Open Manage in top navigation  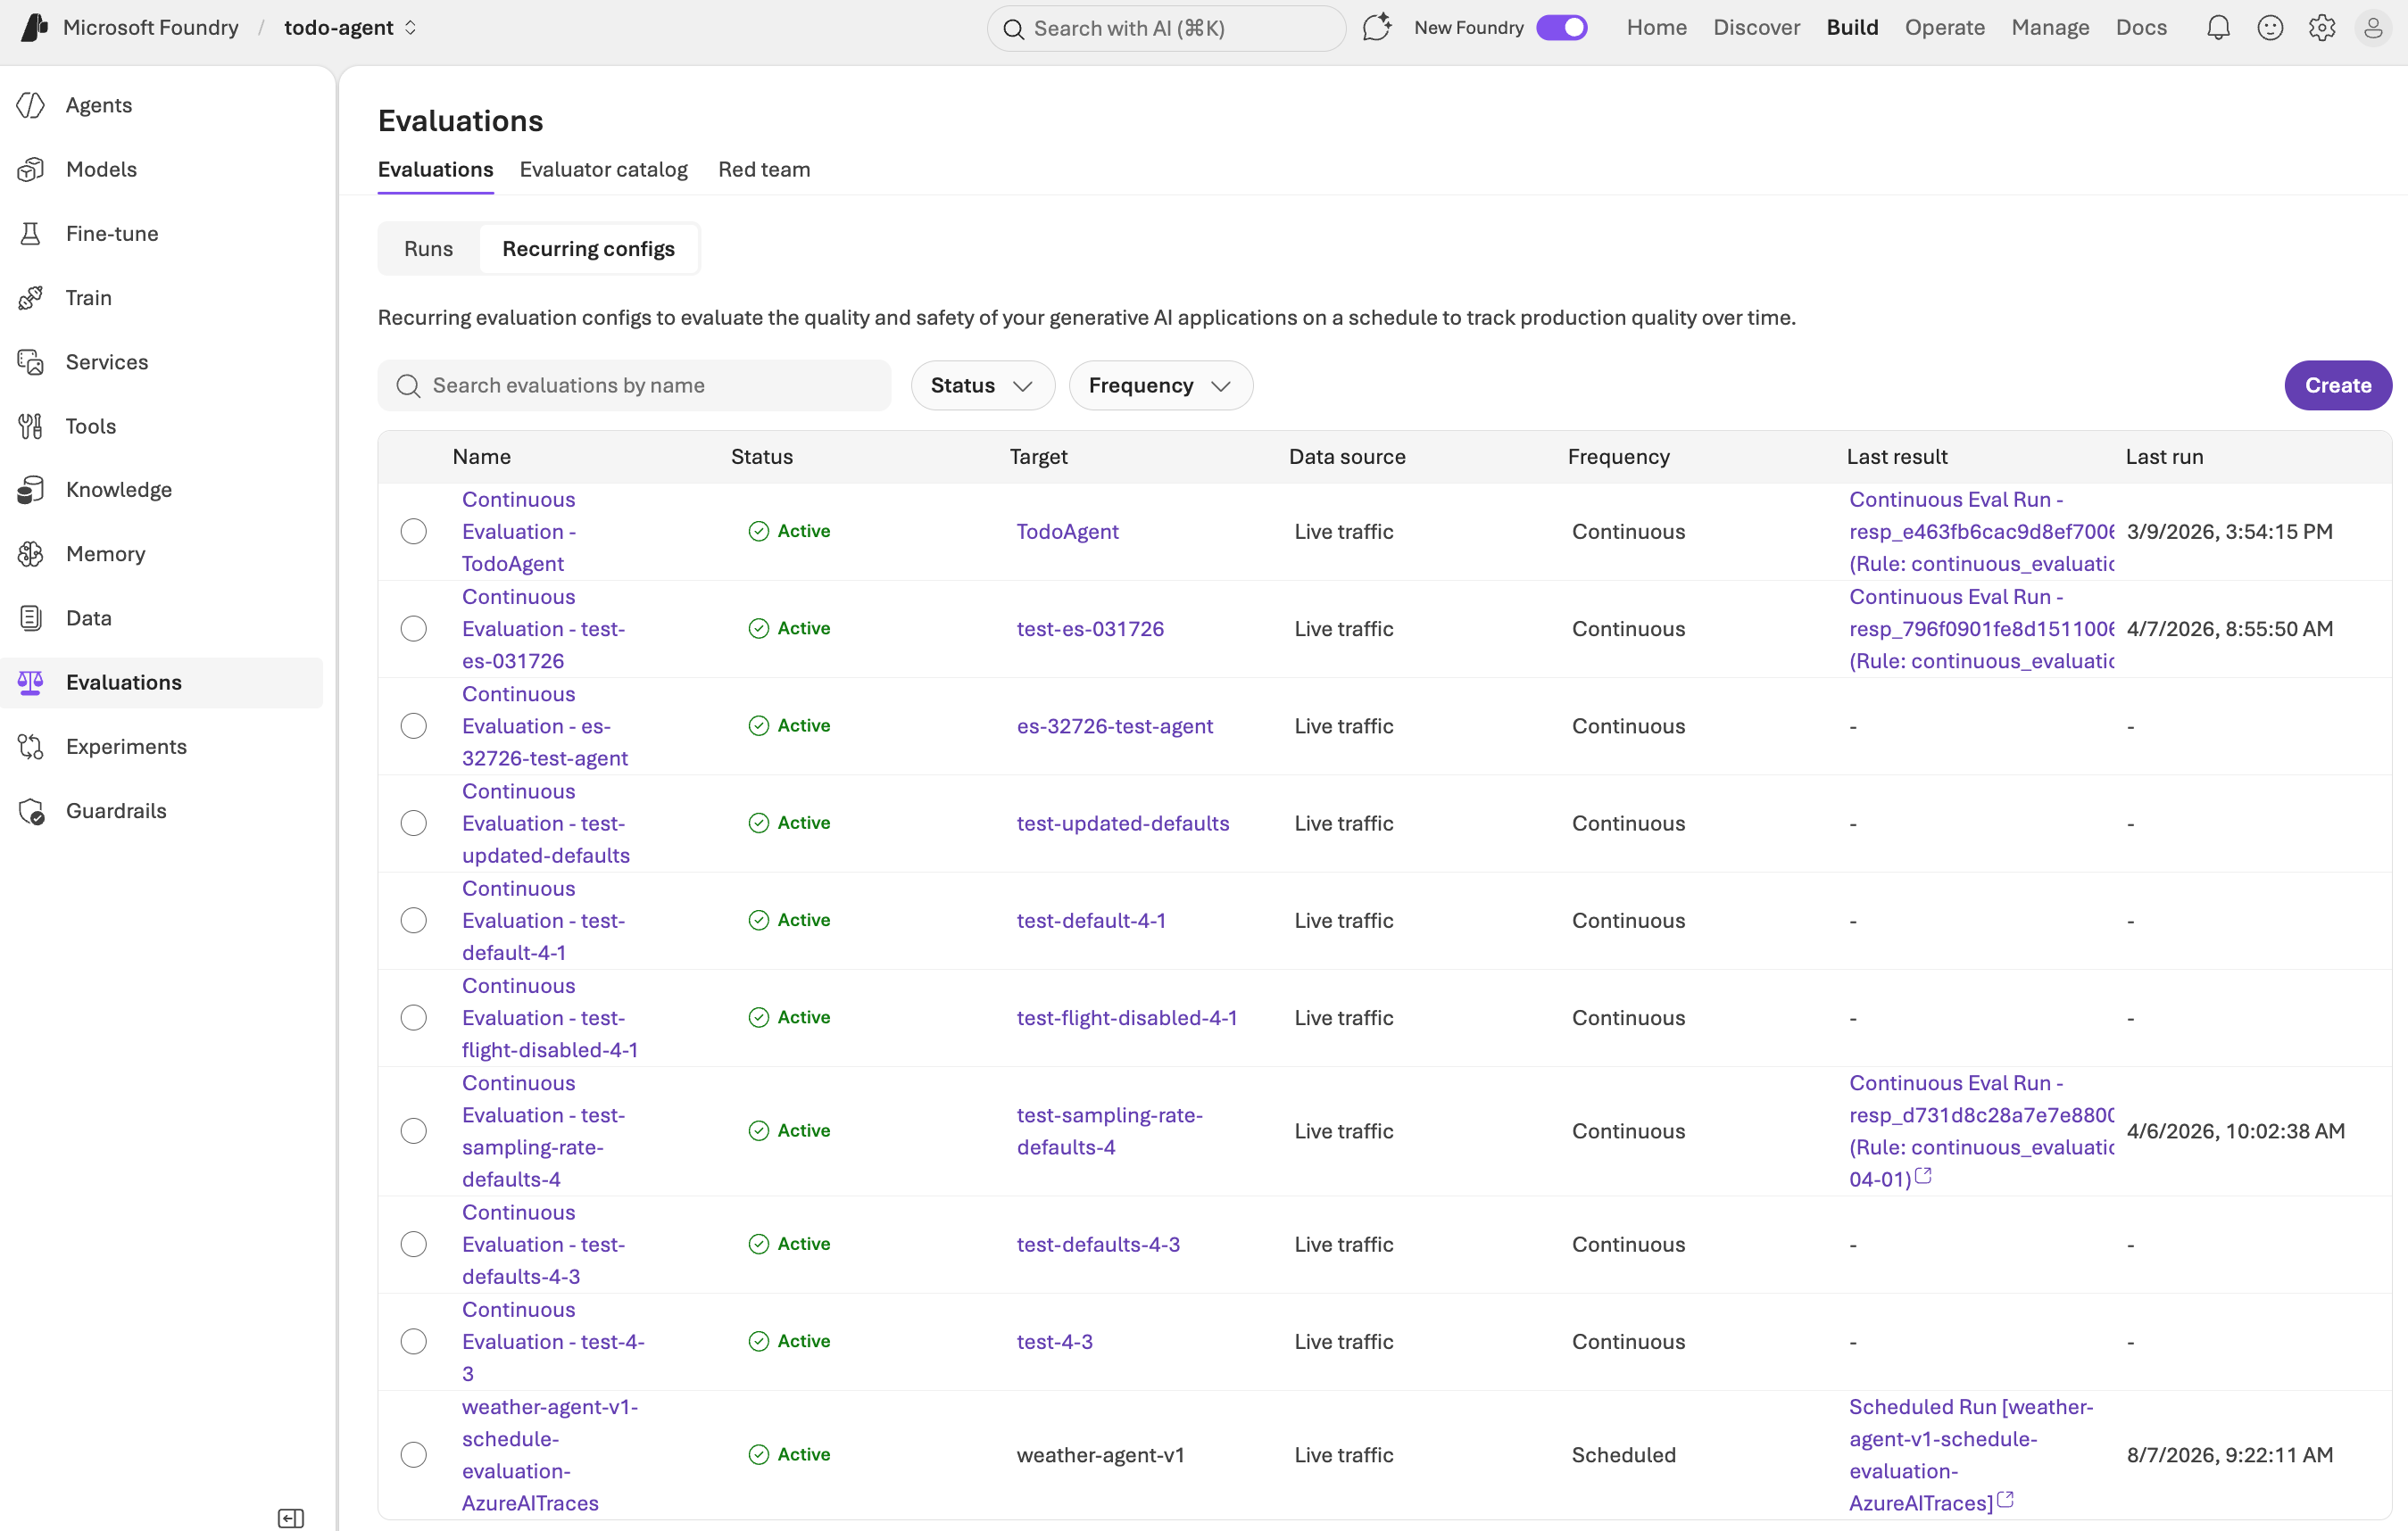coord(2050,27)
